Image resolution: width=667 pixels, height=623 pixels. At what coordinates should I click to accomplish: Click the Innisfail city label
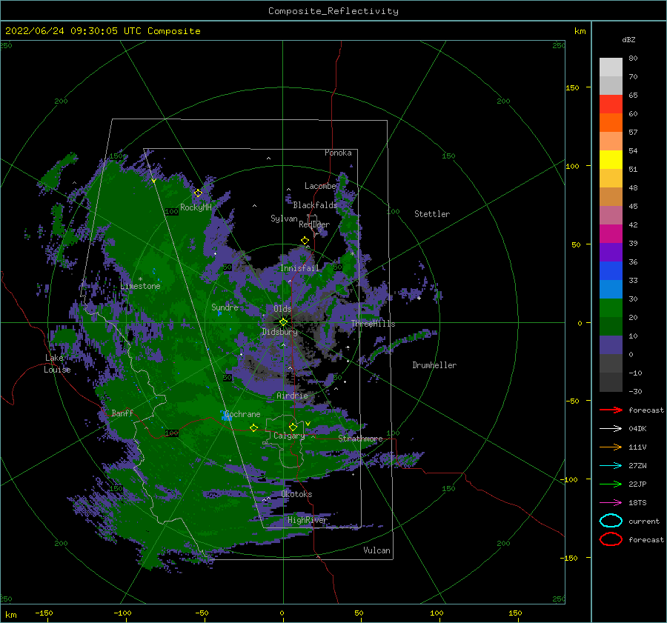(x=299, y=268)
